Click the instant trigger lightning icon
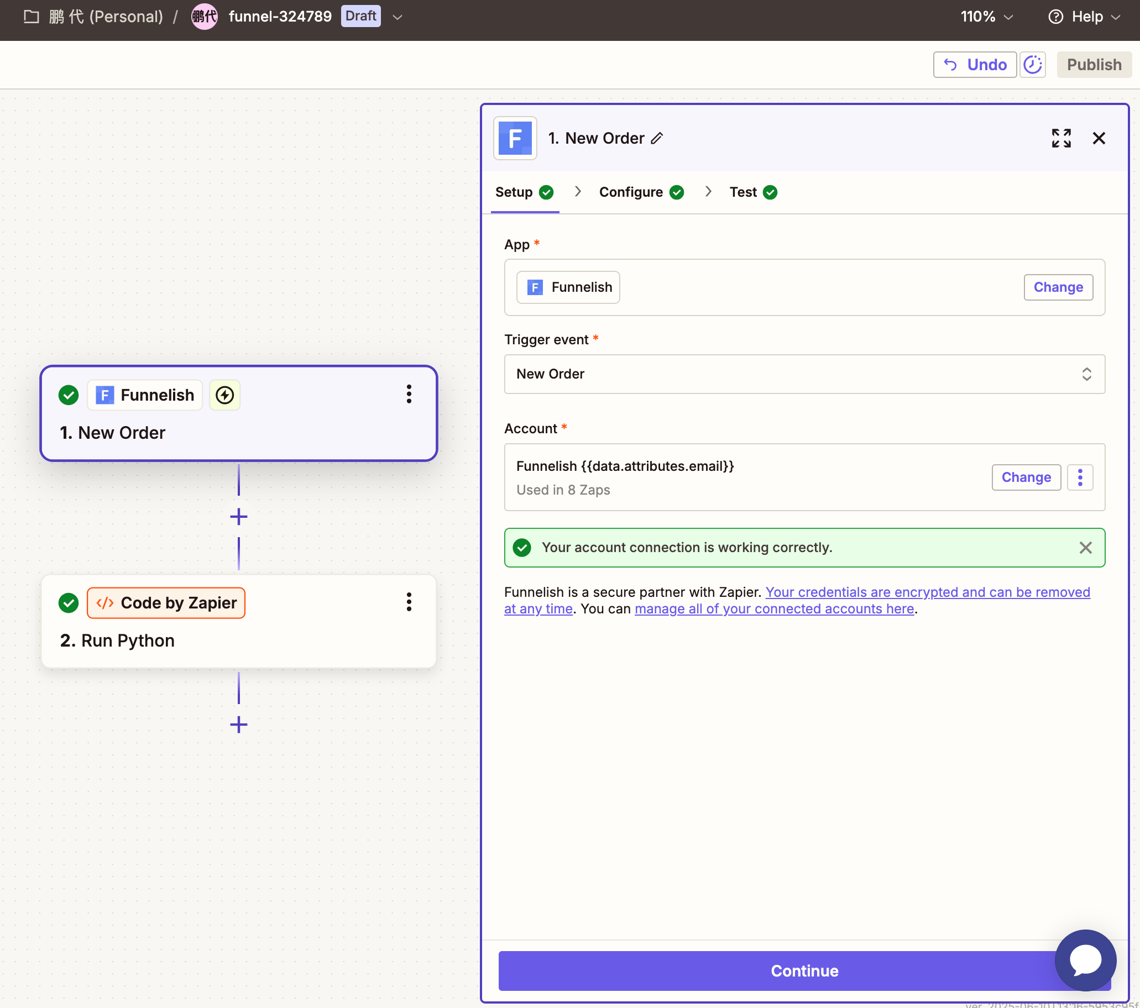Image resolution: width=1140 pixels, height=1008 pixels. point(225,395)
